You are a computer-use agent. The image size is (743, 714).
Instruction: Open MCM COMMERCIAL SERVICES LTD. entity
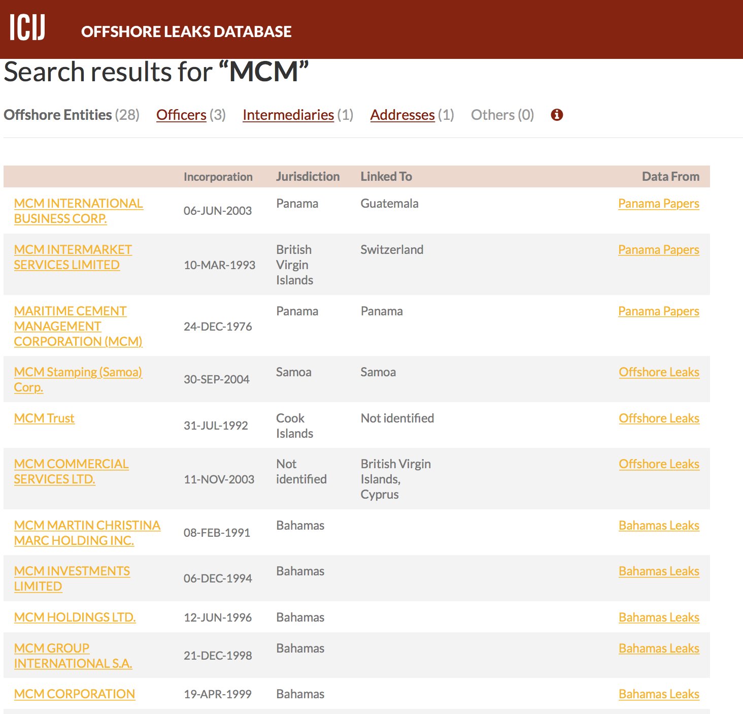point(72,471)
